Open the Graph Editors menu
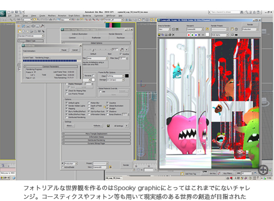The height and width of the screenshot is (201, 274). [74, 15]
